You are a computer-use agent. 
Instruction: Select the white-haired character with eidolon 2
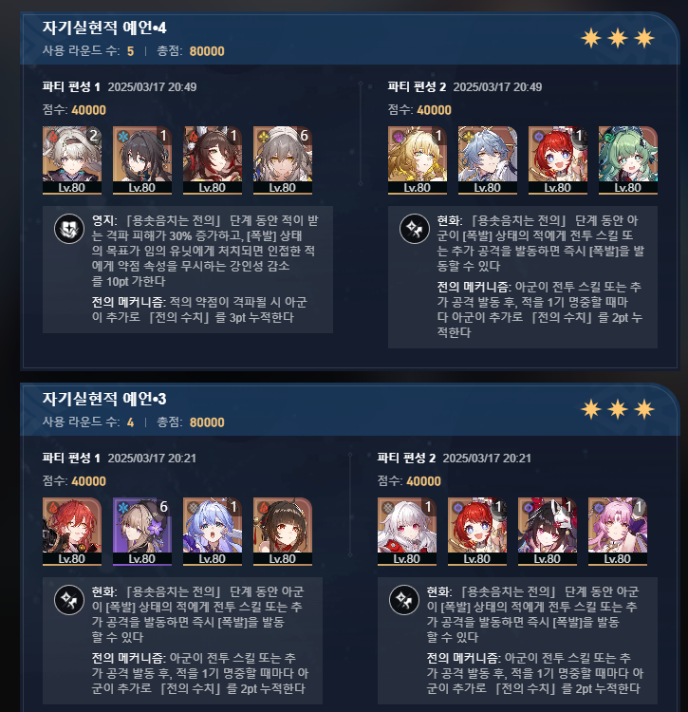[x=72, y=160]
